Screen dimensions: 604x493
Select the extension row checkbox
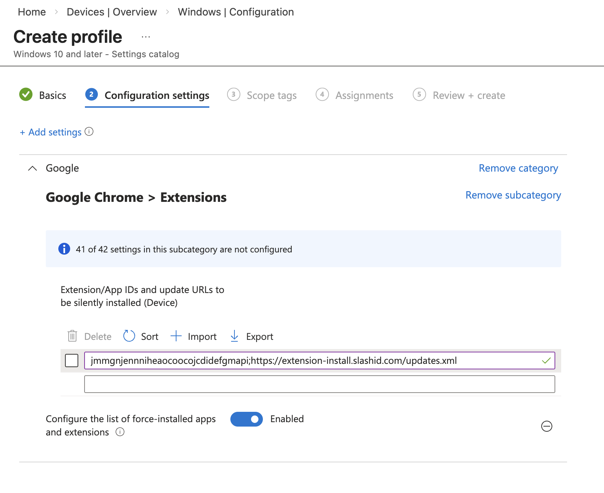72,361
